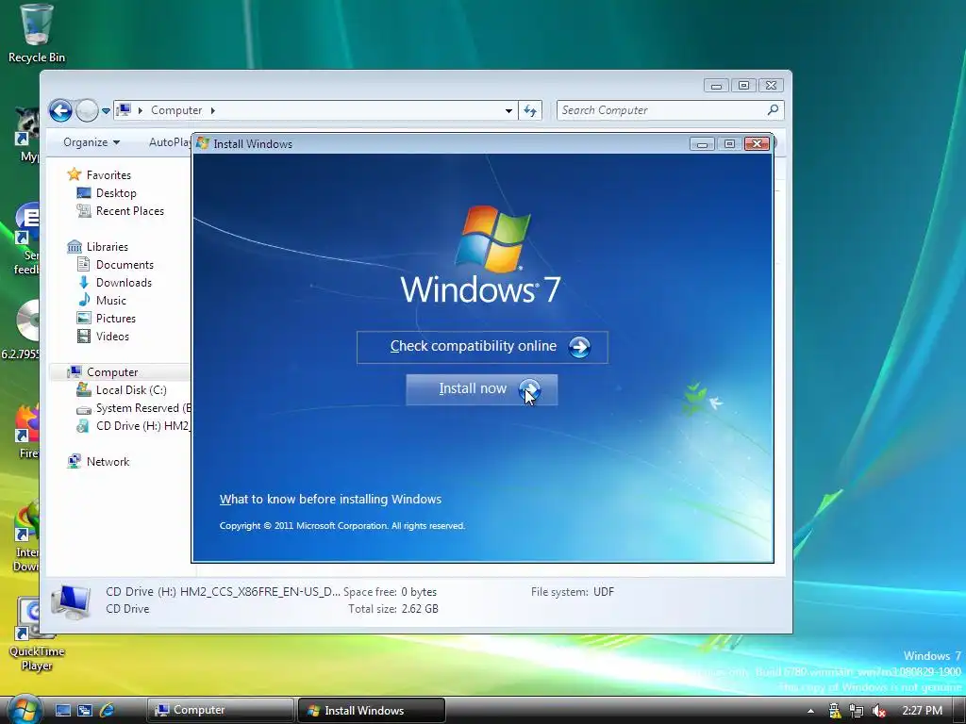The image size is (966, 724).
Task: Select CD Drive (H:) in tree
Action: (134, 425)
